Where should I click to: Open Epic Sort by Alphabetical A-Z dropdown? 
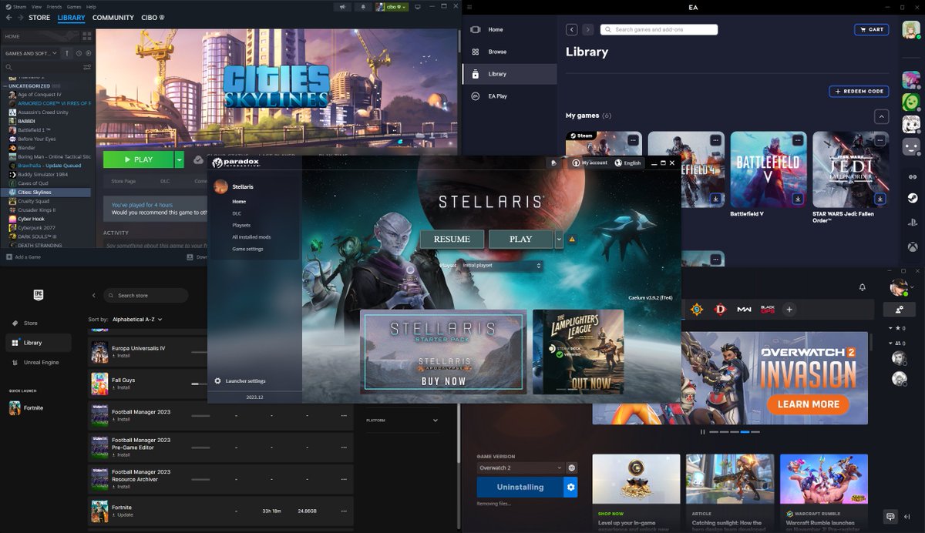pos(137,319)
